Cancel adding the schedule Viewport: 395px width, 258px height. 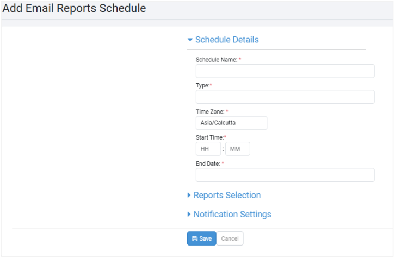230,238
